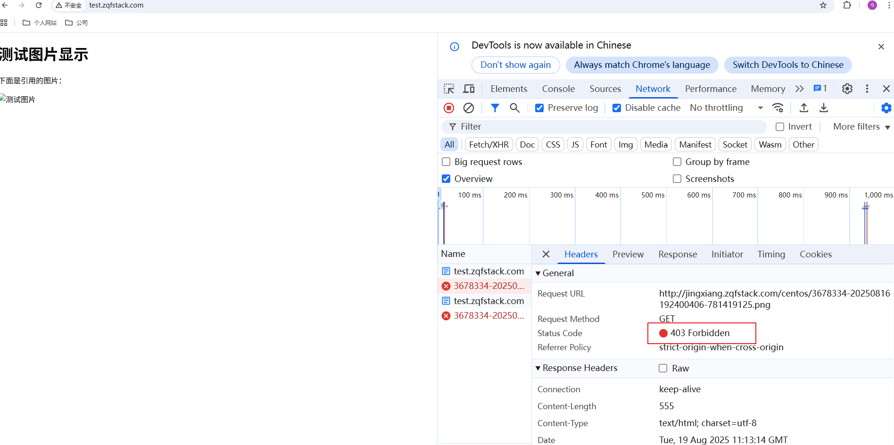Collapse the General section
The image size is (894, 445).
tap(538, 273)
